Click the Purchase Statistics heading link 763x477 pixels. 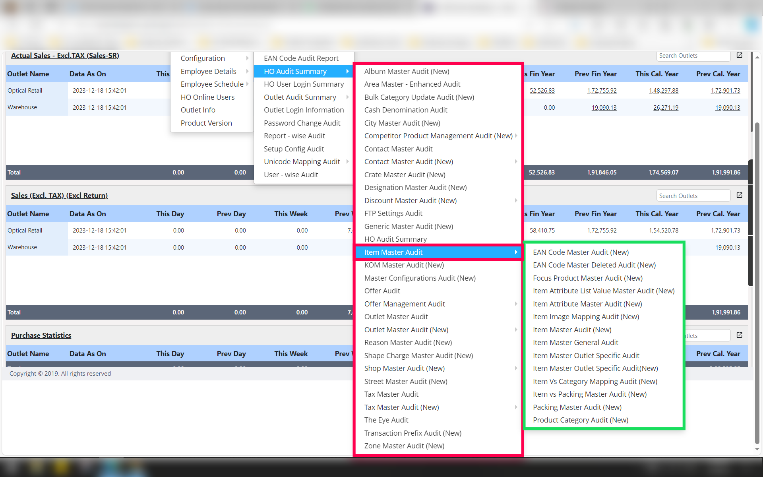tap(41, 335)
